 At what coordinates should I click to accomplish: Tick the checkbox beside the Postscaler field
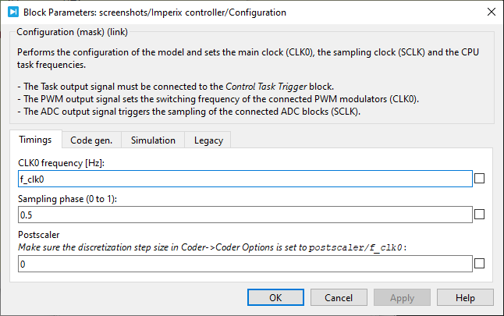coord(480,265)
